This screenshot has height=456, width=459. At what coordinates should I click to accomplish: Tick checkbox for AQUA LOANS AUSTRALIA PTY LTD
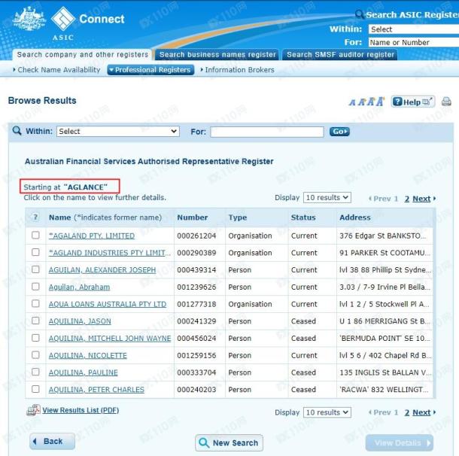[35, 303]
